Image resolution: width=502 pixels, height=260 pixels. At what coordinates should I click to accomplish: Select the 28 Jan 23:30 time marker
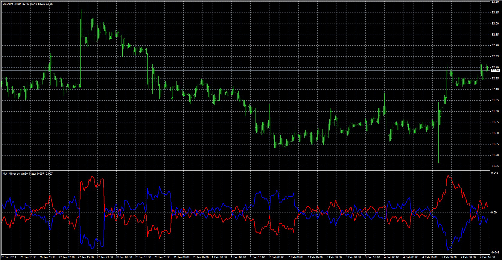click(162, 257)
